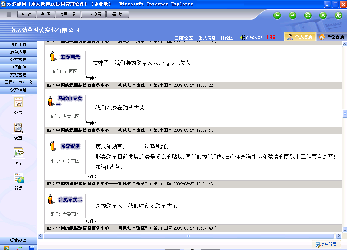
Task: Click the green A6 logo icon
Action: coord(338,15)
